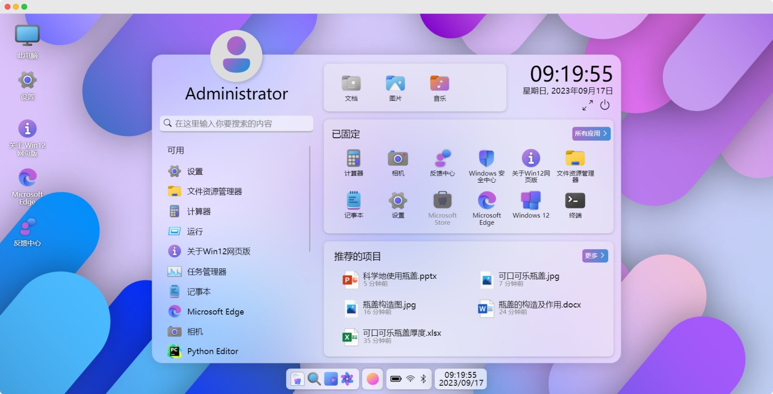Select Microsoft Edge in the 可用 app list
Image resolution: width=773 pixels, height=394 pixels.
click(236, 312)
